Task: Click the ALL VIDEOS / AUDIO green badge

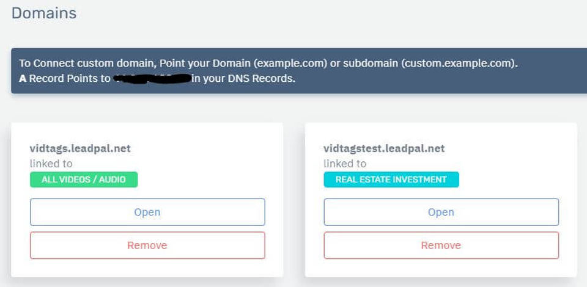Action: pyautogui.click(x=84, y=180)
